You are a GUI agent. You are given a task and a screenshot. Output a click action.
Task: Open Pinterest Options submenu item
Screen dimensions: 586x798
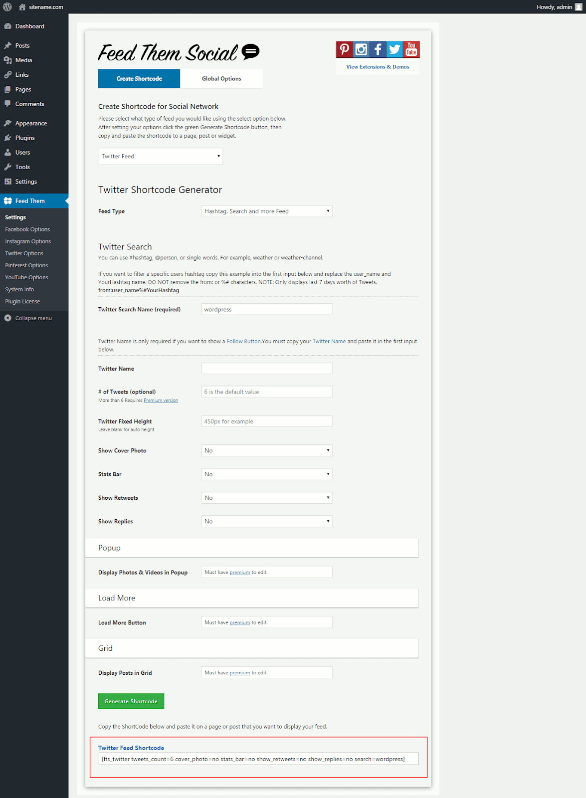point(26,265)
